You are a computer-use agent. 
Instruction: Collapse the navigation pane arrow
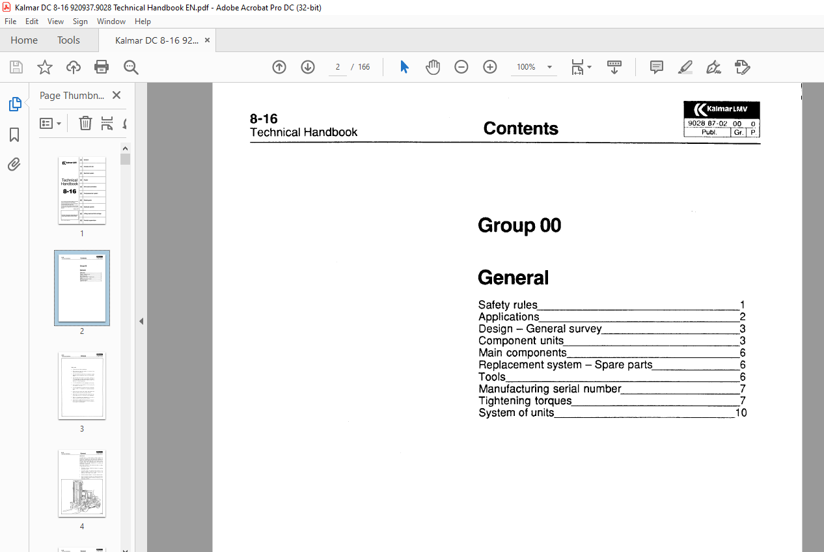(x=141, y=321)
